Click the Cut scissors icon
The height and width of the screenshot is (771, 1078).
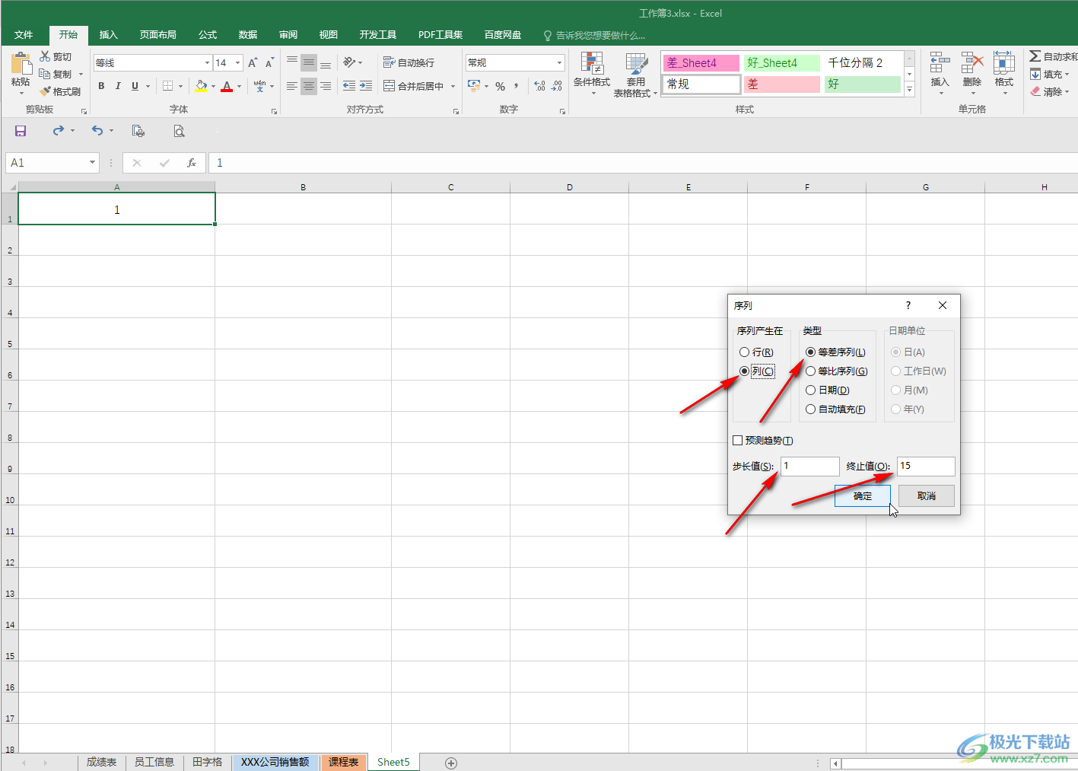point(45,56)
